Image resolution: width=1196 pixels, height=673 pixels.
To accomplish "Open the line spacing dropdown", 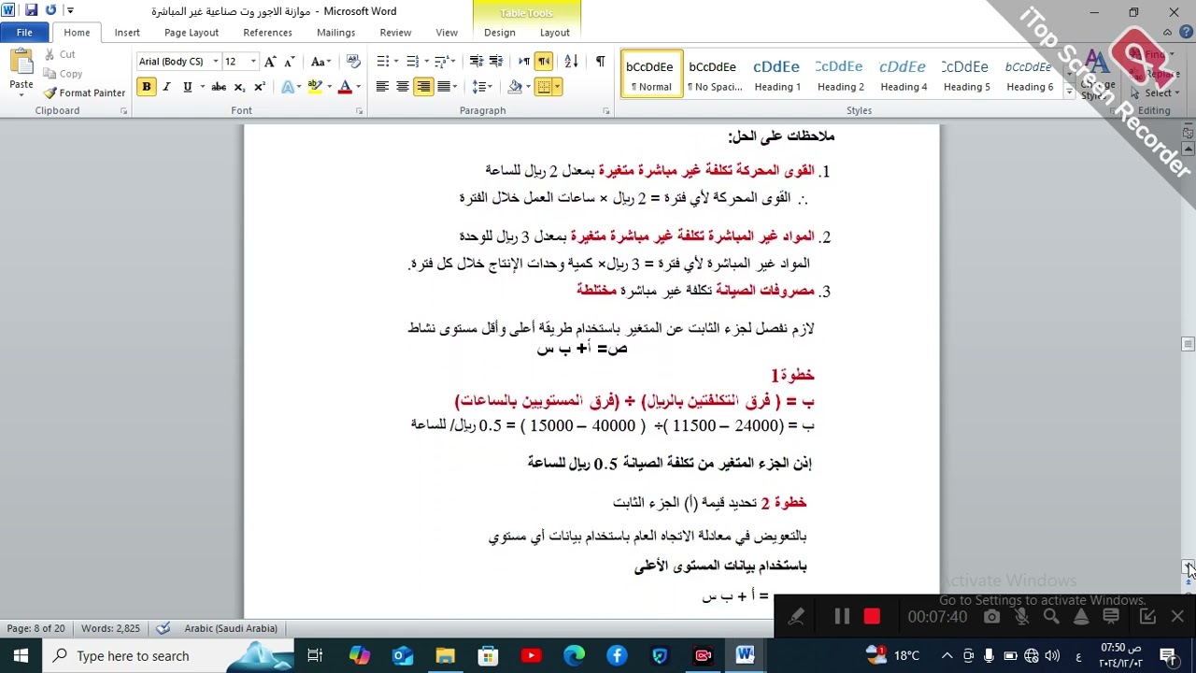I will click(x=481, y=87).
